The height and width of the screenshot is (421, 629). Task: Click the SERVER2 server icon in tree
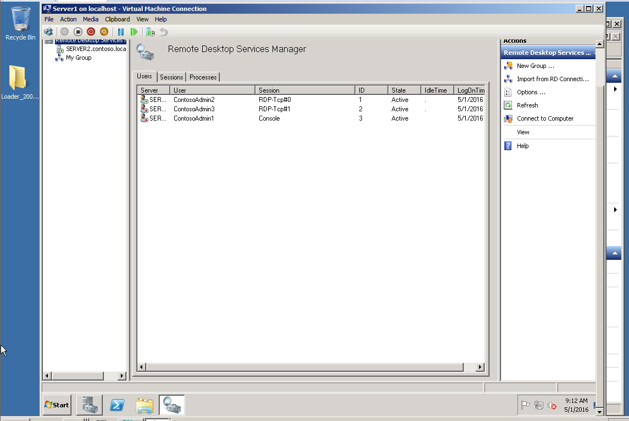click(x=60, y=49)
